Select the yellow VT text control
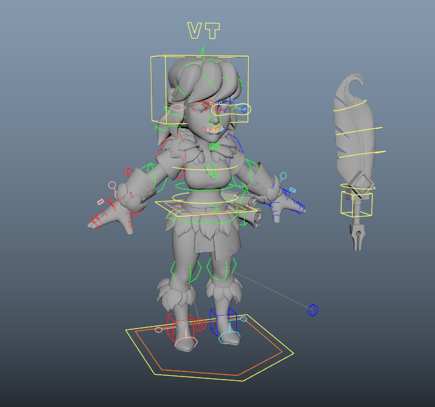 tap(204, 30)
